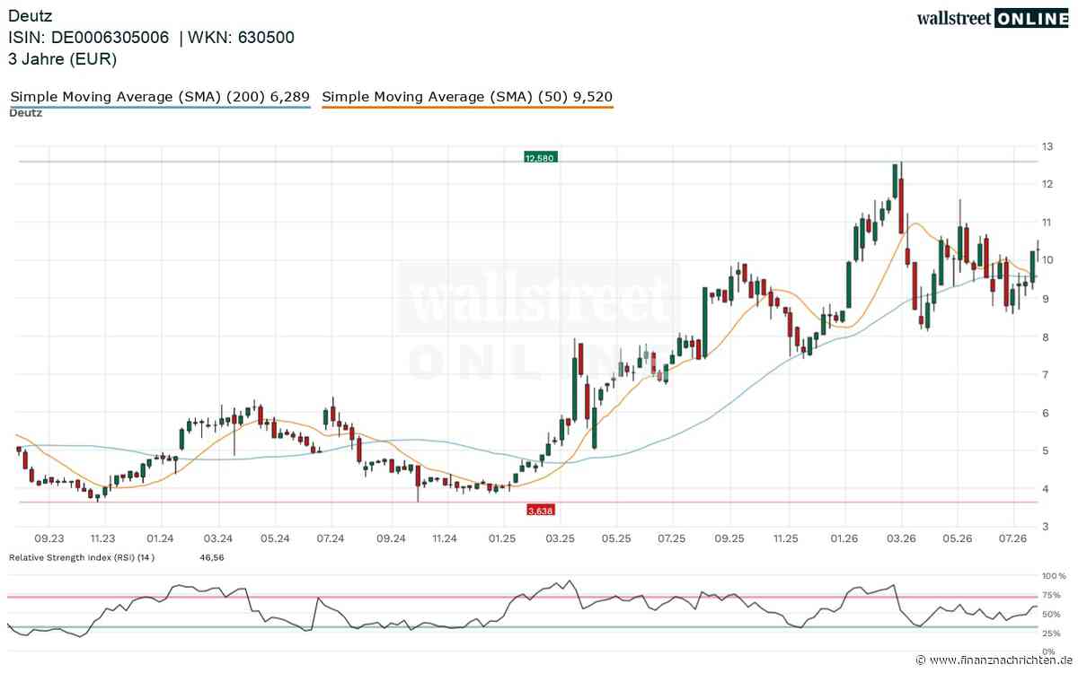Click the green 12,580 high price marker
The height and width of the screenshot is (673, 1078).
541,157
